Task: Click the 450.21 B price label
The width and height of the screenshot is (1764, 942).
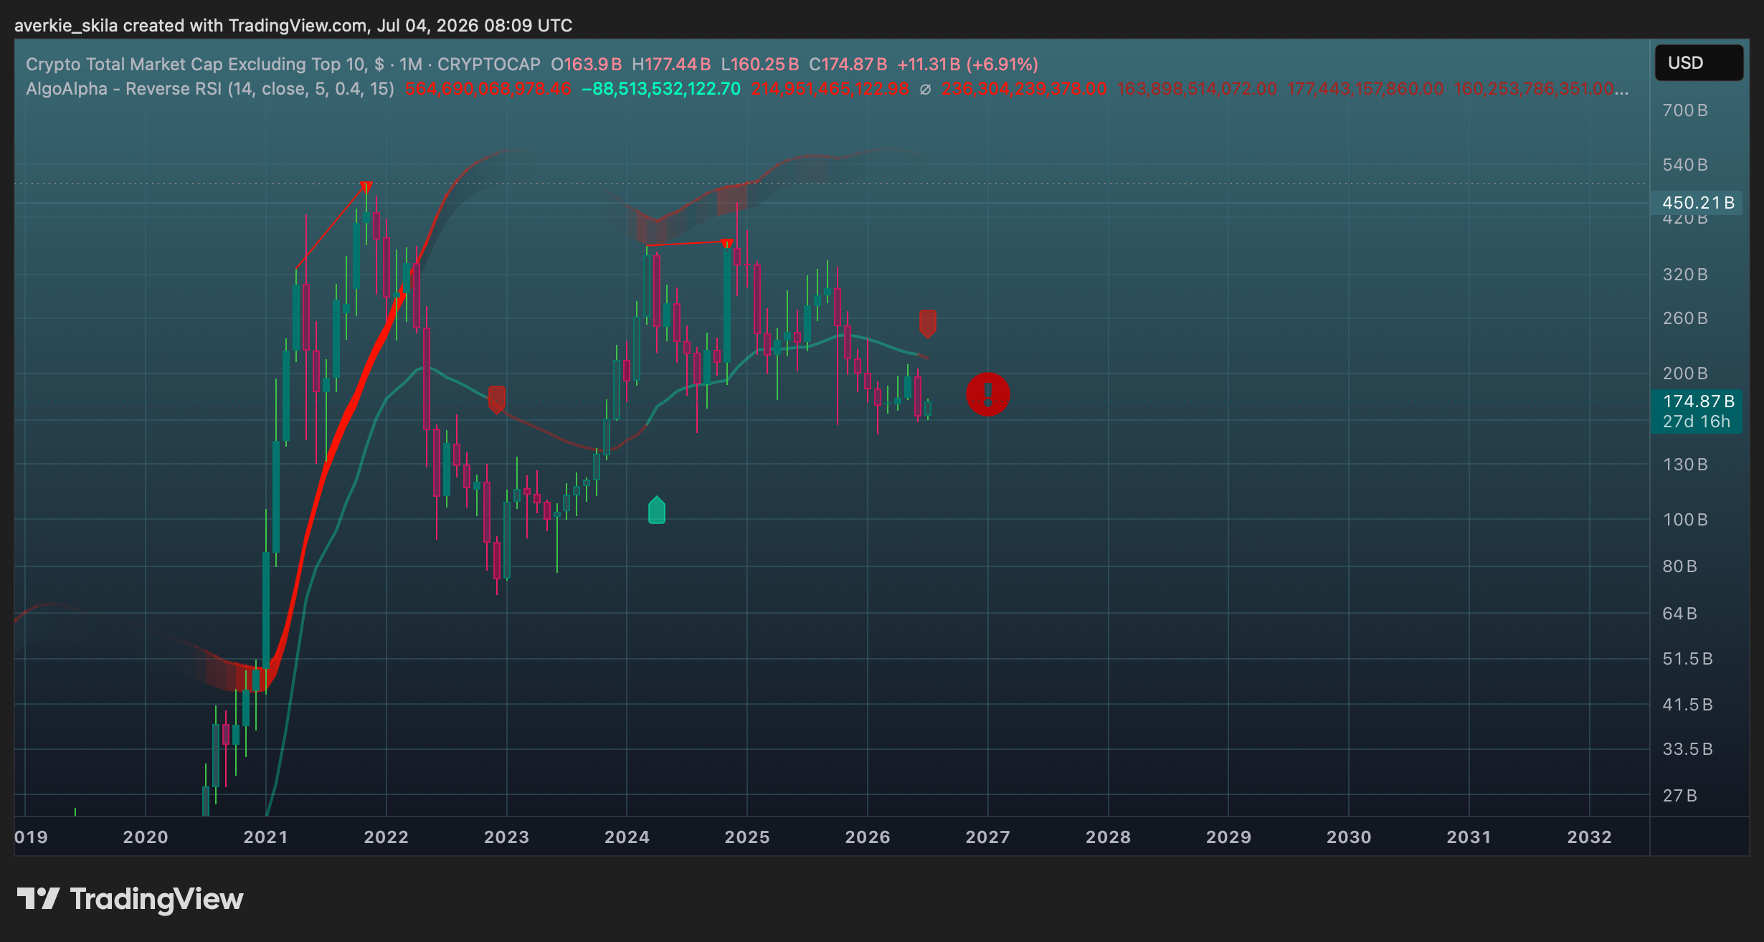Action: pyautogui.click(x=1697, y=203)
